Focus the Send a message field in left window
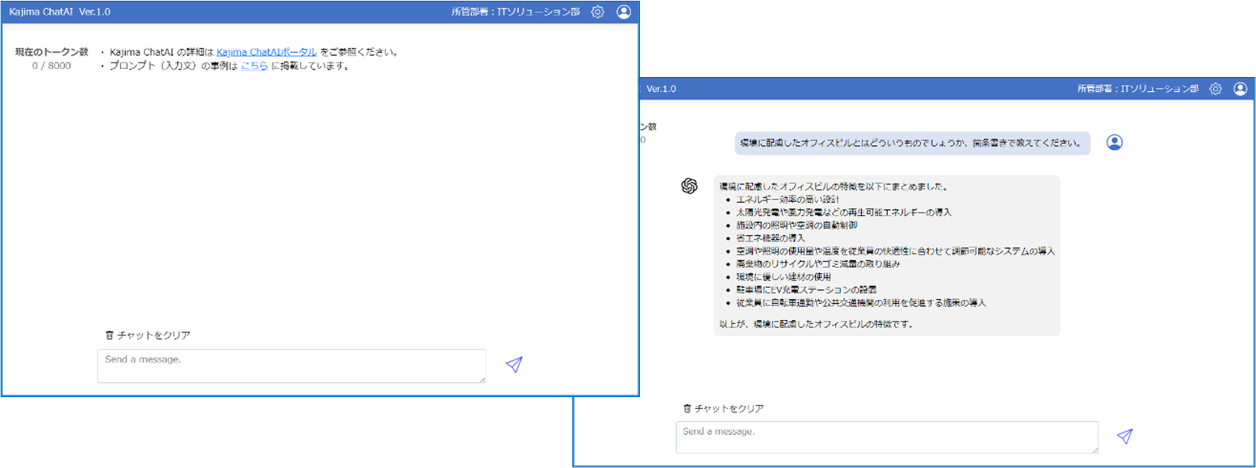 pyautogui.click(x=292, y=366)
